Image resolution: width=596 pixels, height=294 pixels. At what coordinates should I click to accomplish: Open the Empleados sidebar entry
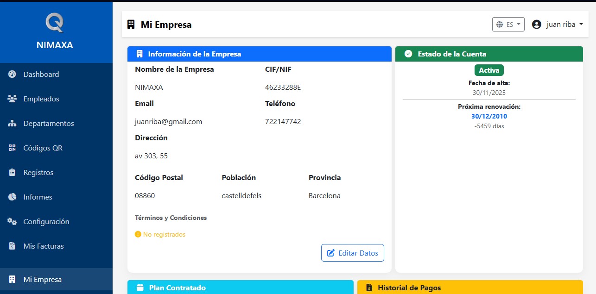(41, 98)
